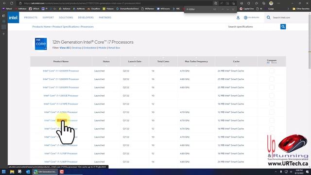Sort table by Product Name column

[61, 62]
